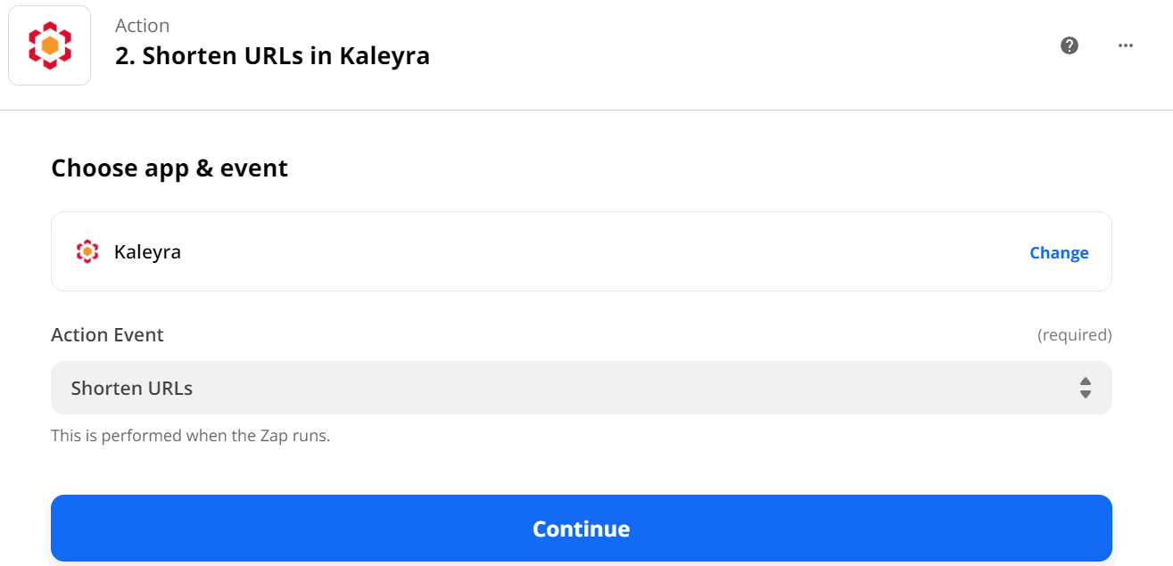Open help via the question mark icon
This screenshot has width=1173, height=566.
tap(1070, 45)
